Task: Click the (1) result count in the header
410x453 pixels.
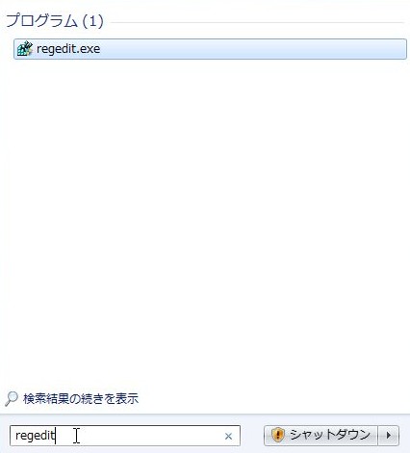Action: [x=92, y=21]
